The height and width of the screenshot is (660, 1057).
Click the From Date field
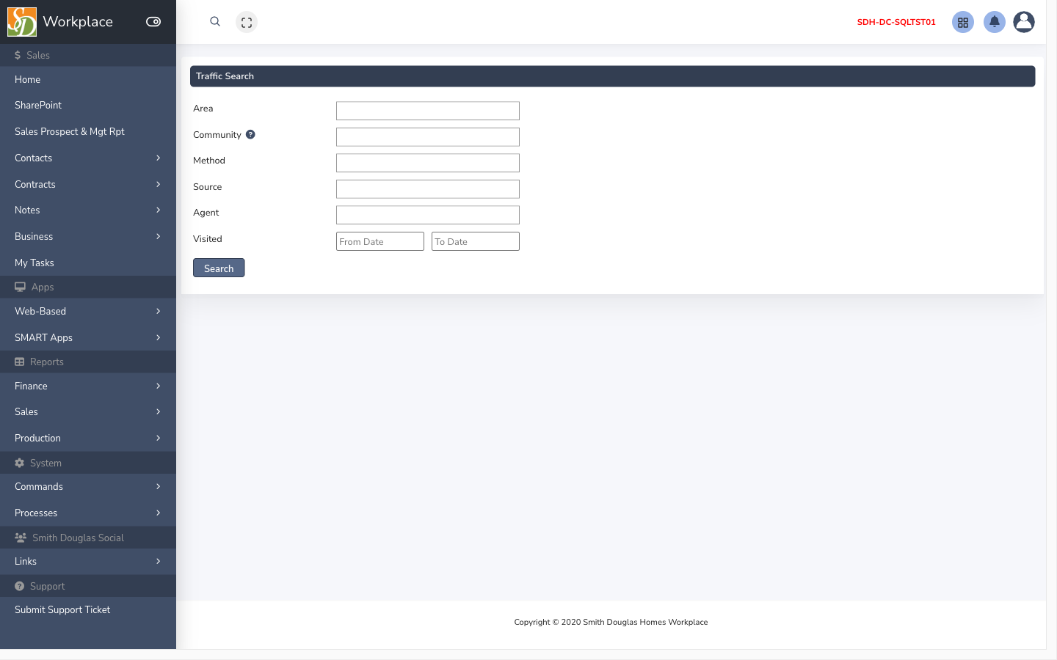pyautogui.click(x=380, y=241)
